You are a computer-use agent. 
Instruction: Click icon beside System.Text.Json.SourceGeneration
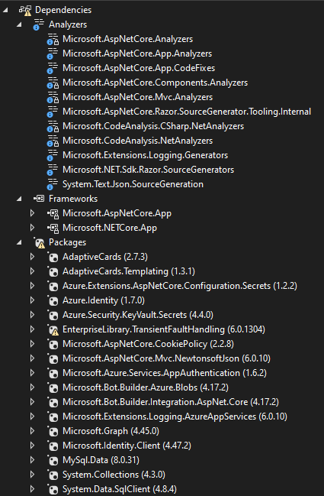(53, 185)
